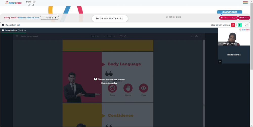Click the Senior_demo+parent file name

coord(30,36)
